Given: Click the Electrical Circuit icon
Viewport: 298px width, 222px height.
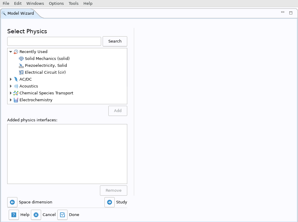Looking at the screenshot, I should pos(21,73).
